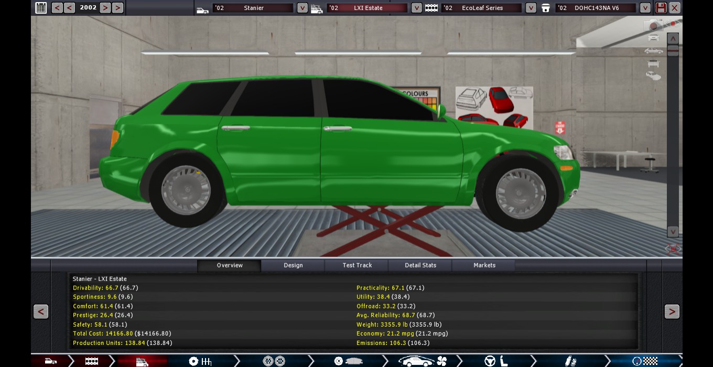The image size is (713, 367).
Task: Select the EcoLeaf Series name field
Action: pos(481,8)
